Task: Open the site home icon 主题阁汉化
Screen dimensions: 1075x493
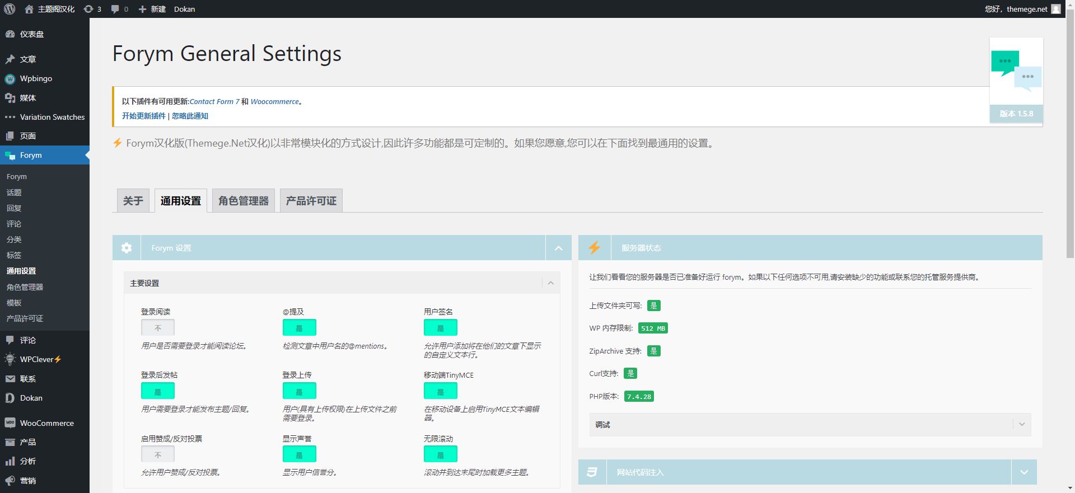Action: click(x=29, y=9)
